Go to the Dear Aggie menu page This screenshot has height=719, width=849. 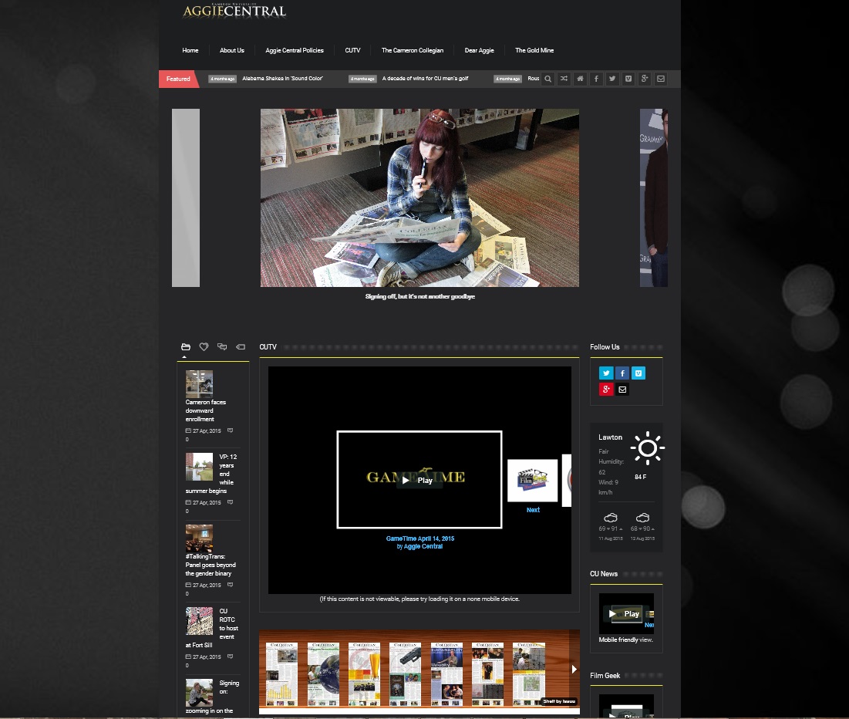(479, 51)
